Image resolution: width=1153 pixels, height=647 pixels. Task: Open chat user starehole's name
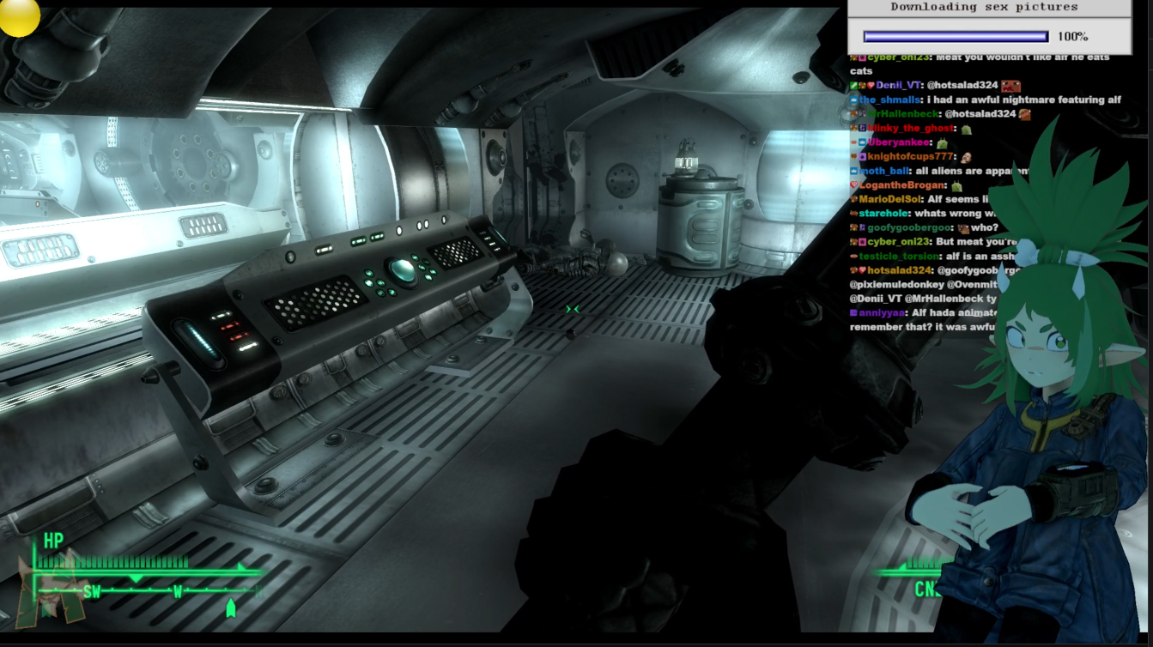(884, 214)
